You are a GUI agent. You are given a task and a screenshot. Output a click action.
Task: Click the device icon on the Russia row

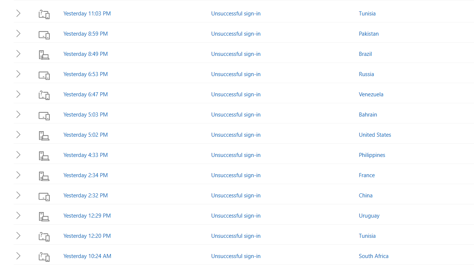[x=44, y=75]
